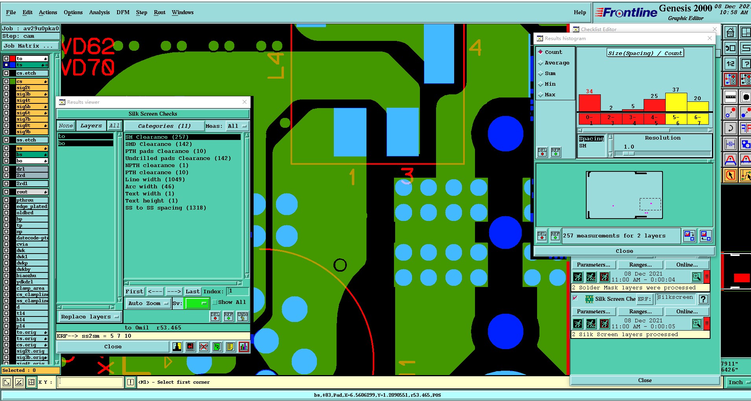
Task: Click the crossed-out REF icon in Results viewer
Action: tap(204, 347)
